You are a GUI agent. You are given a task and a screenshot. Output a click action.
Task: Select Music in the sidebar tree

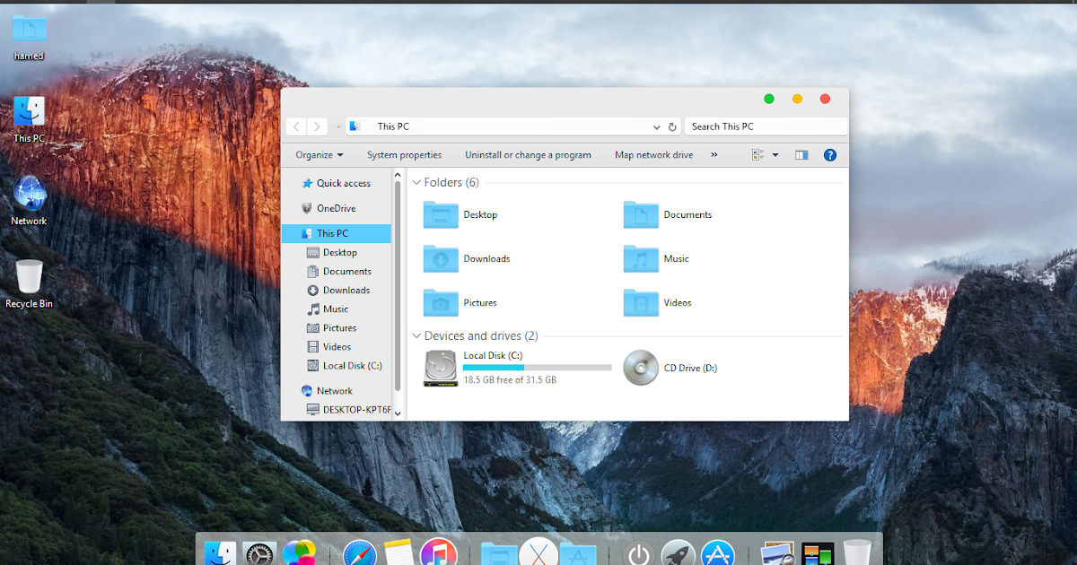[x=328, y=309]
